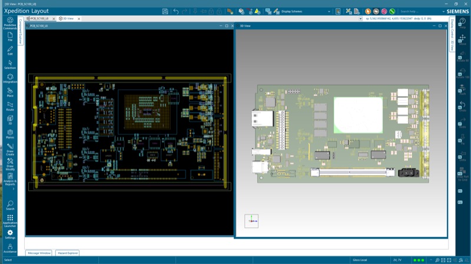471x264 pixels.
Task: Click the 3D axis orientation widget
Action: click(x=251, y=221)
